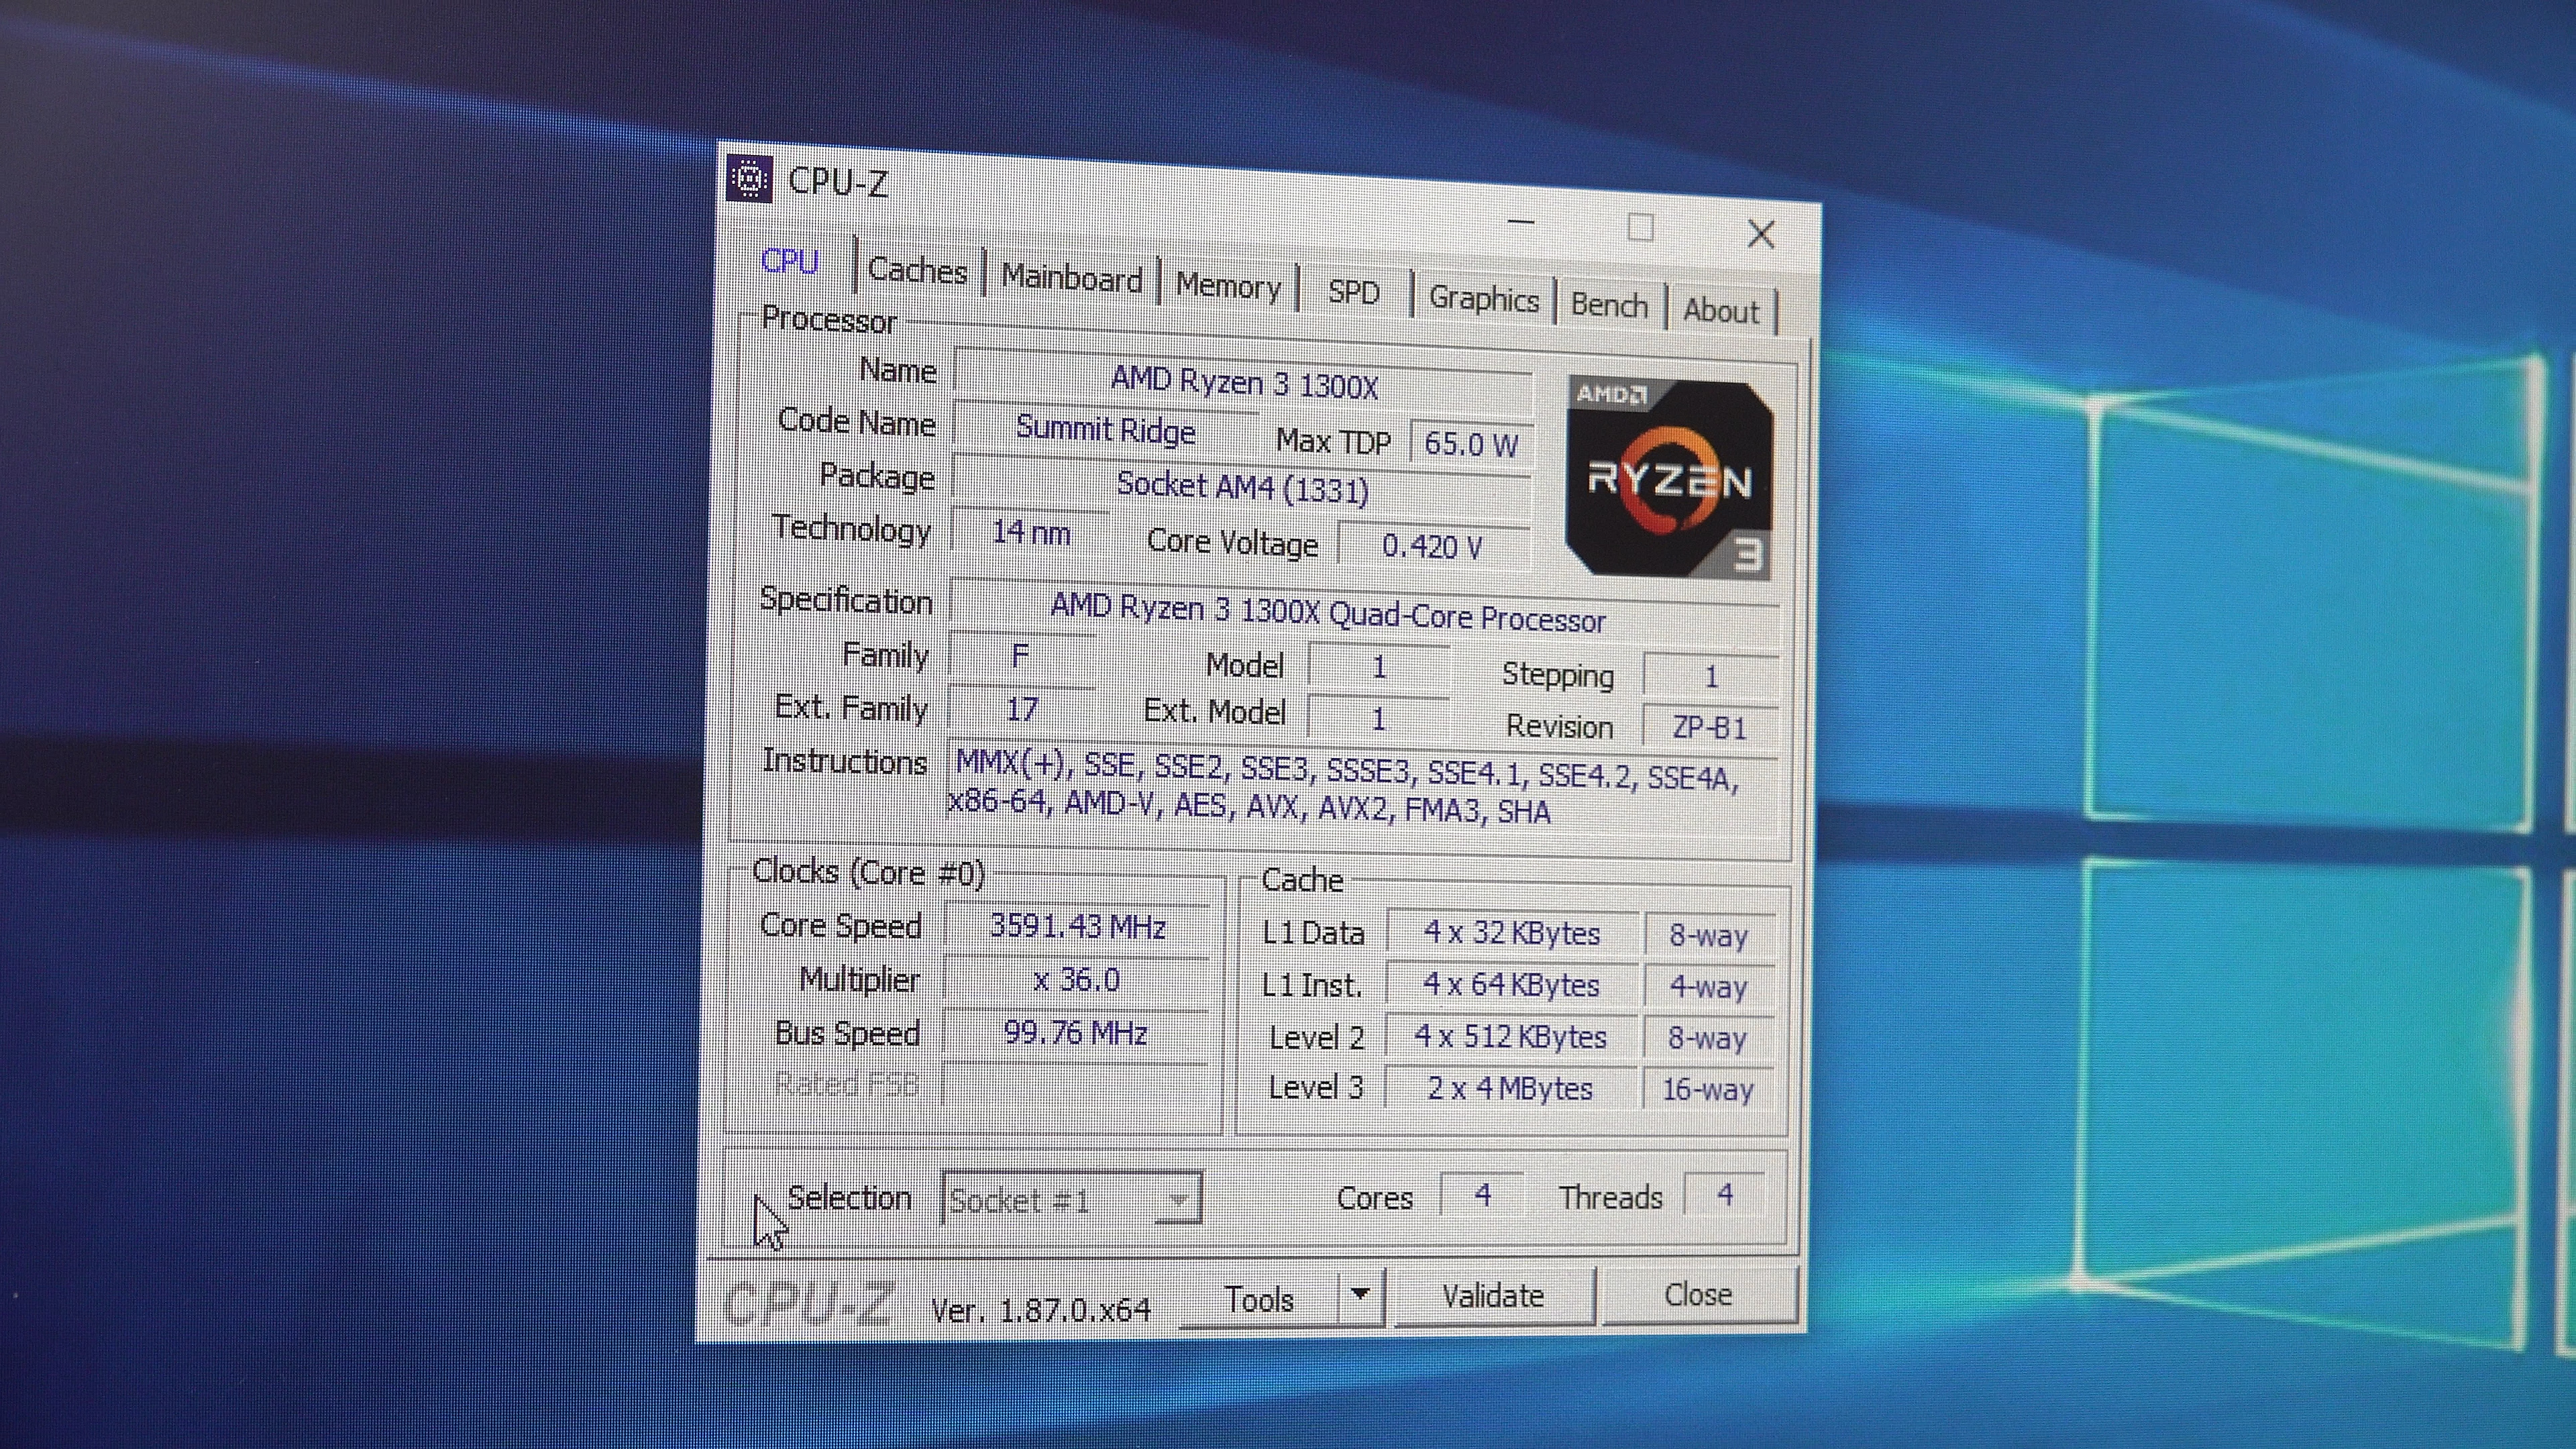This screenshot has height=1449, width=2576.
Task: Click the Multiplier value x 36.0
Action: click(1076, 980)
